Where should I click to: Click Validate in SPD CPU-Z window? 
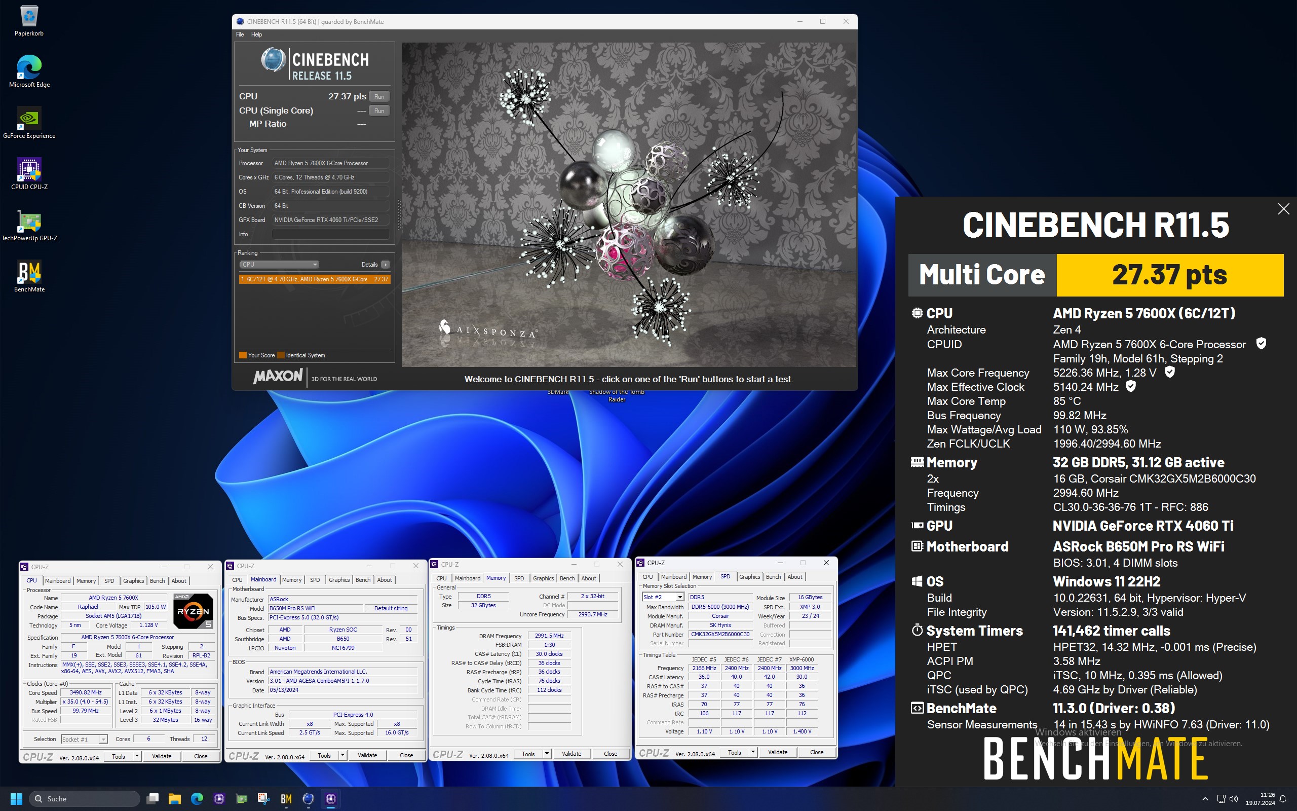pyautogui.click(x=778, y=753)
